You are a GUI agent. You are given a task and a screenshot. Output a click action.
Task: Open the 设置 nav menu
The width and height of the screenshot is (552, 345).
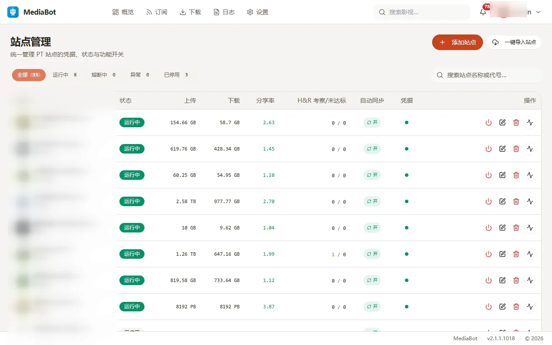(257, 12)
